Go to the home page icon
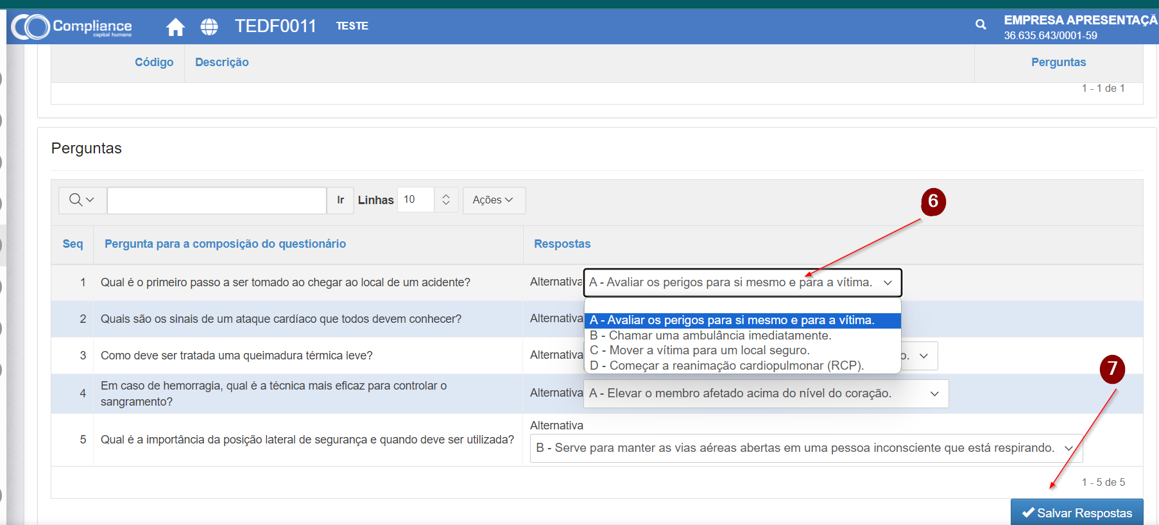 pos(175,27)
